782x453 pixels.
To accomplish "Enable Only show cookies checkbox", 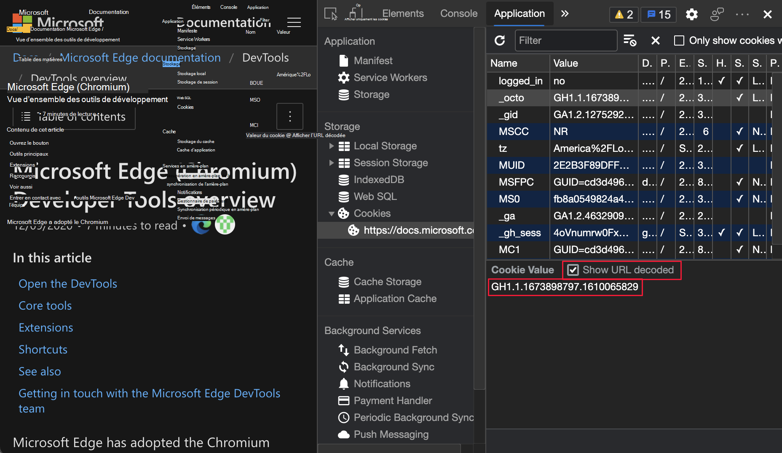I will [679, 40].
